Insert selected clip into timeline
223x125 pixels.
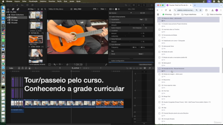pos(22,68)
